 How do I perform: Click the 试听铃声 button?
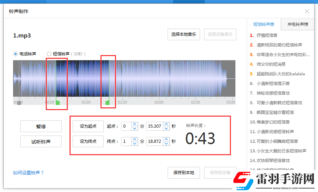[41, 141]
